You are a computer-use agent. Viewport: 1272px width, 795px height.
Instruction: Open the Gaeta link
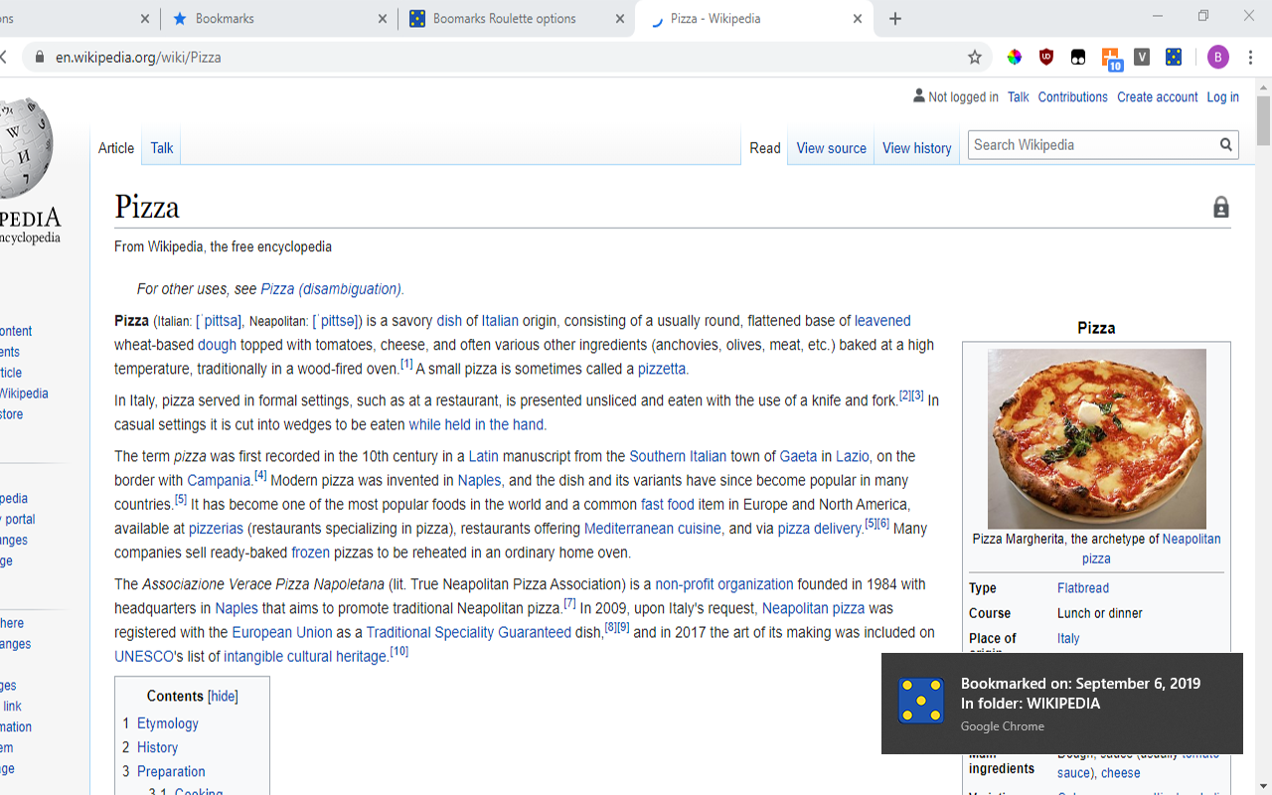pyautogui.click(x=798, y=456)
